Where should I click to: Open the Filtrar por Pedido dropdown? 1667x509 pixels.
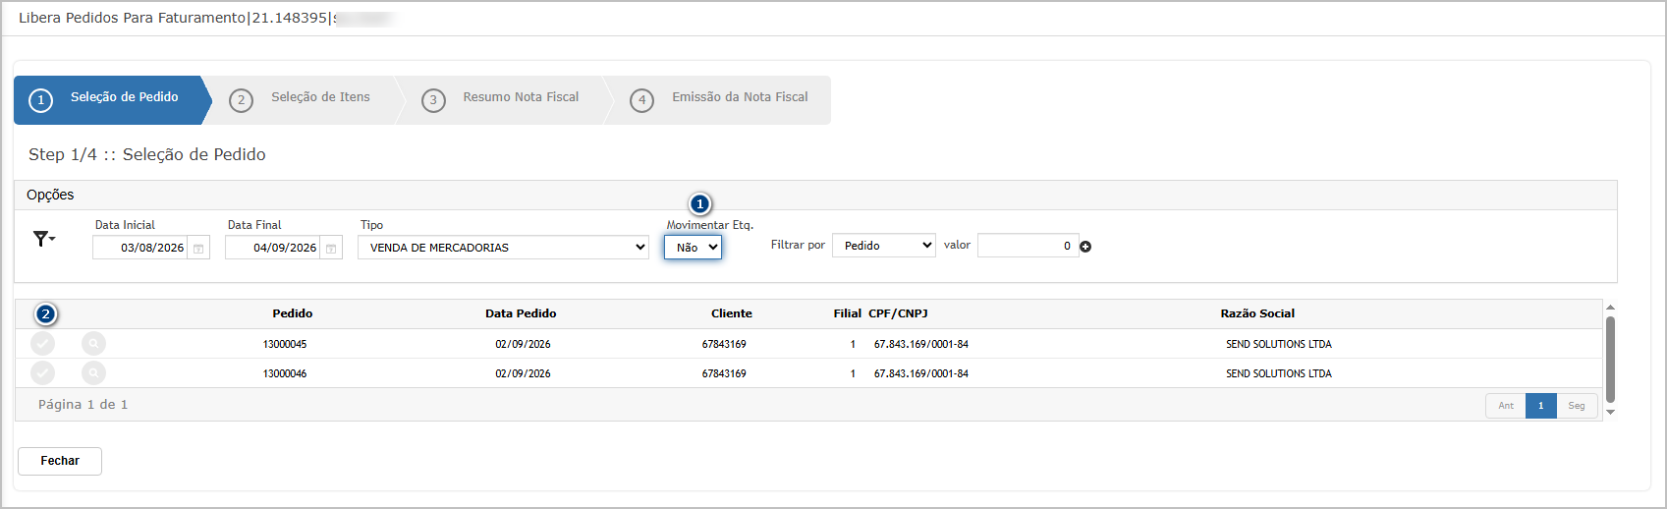pyautogui.click(x=883, y=246)
